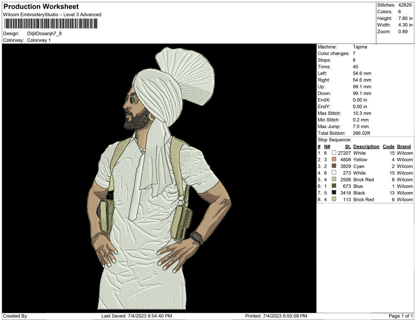The height and width of the screenshot is (320, 416).
Task: Select the Cyan stop color swatch
Action: [x=334, y=166]
